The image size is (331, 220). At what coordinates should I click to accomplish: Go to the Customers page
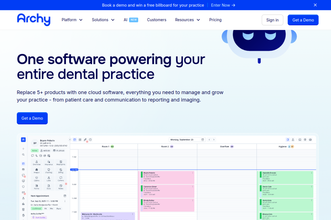pyautogui.click(x=156, y=20)
